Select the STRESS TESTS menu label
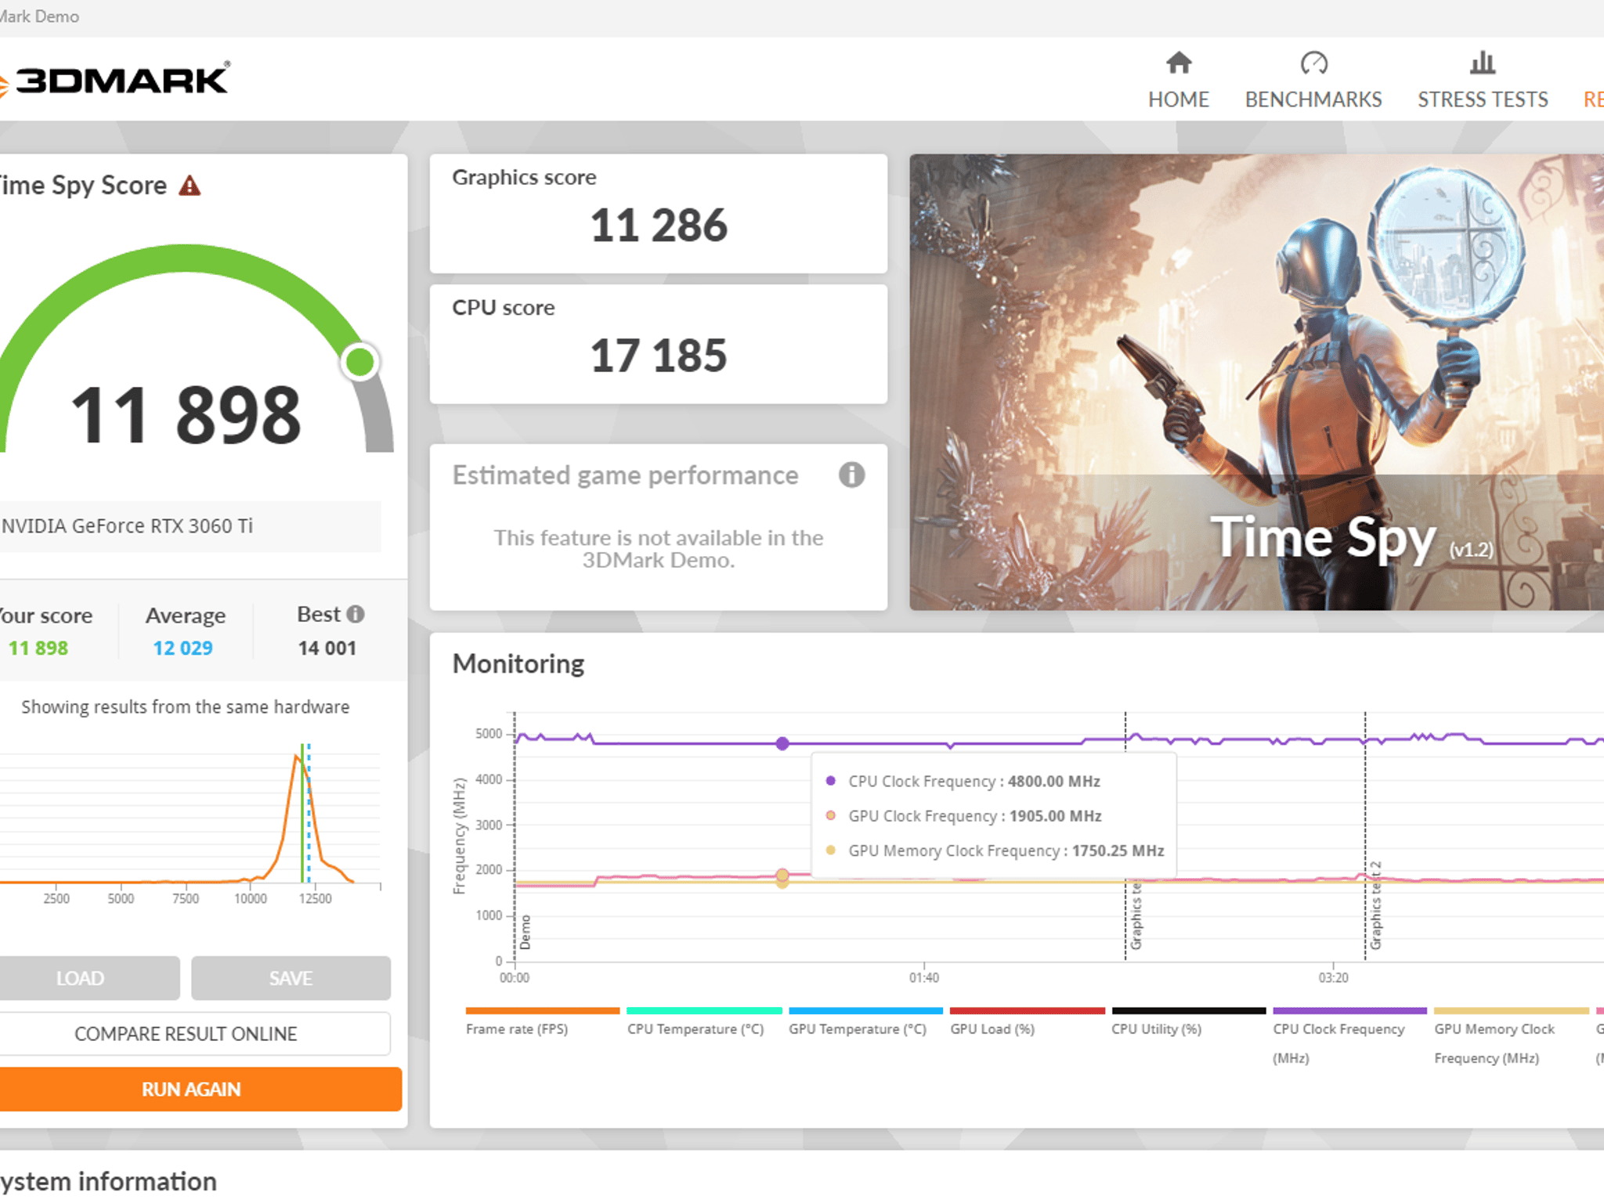The image size is (1604, 1203). pos(1483,99)
